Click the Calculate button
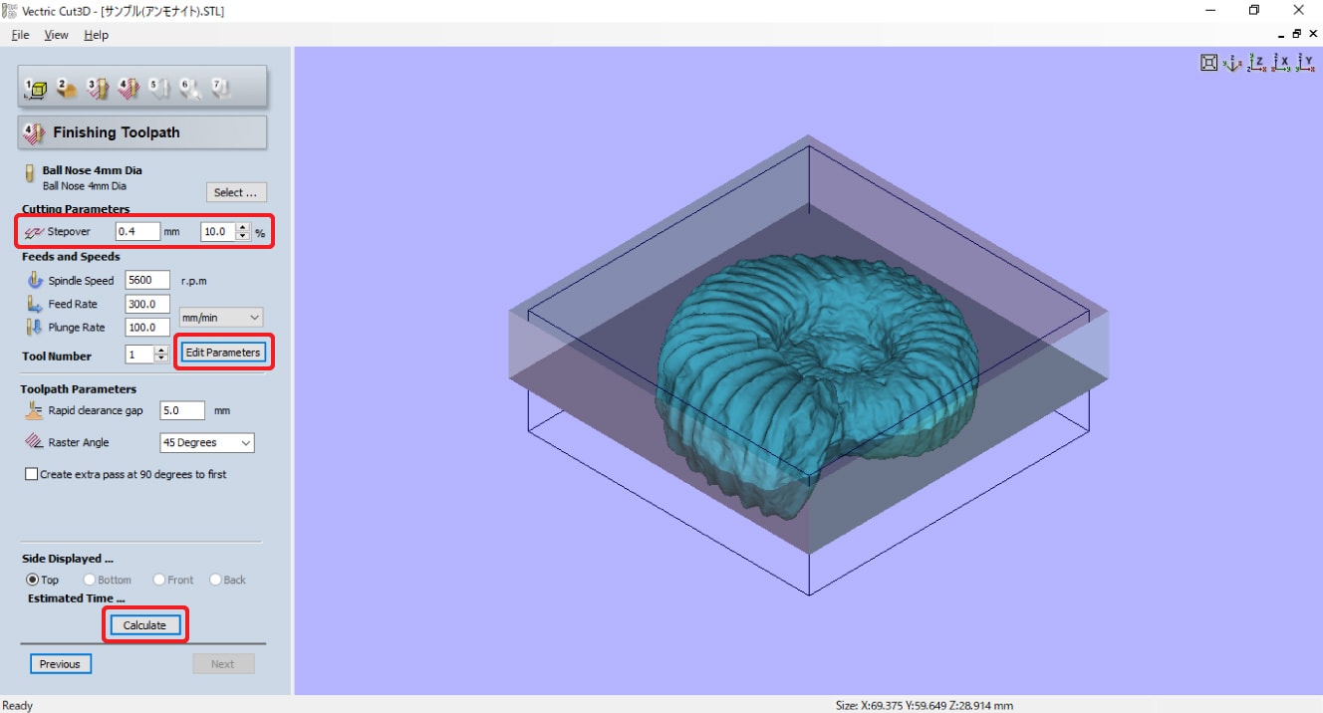 (145, 625)
